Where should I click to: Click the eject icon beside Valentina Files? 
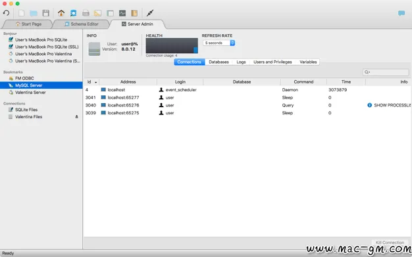77,117
